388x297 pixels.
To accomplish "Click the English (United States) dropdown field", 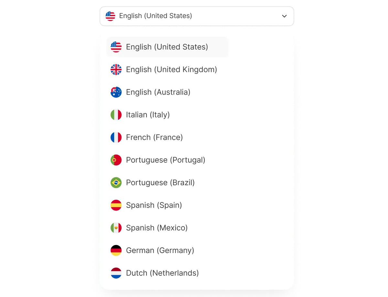I will 197,15.
